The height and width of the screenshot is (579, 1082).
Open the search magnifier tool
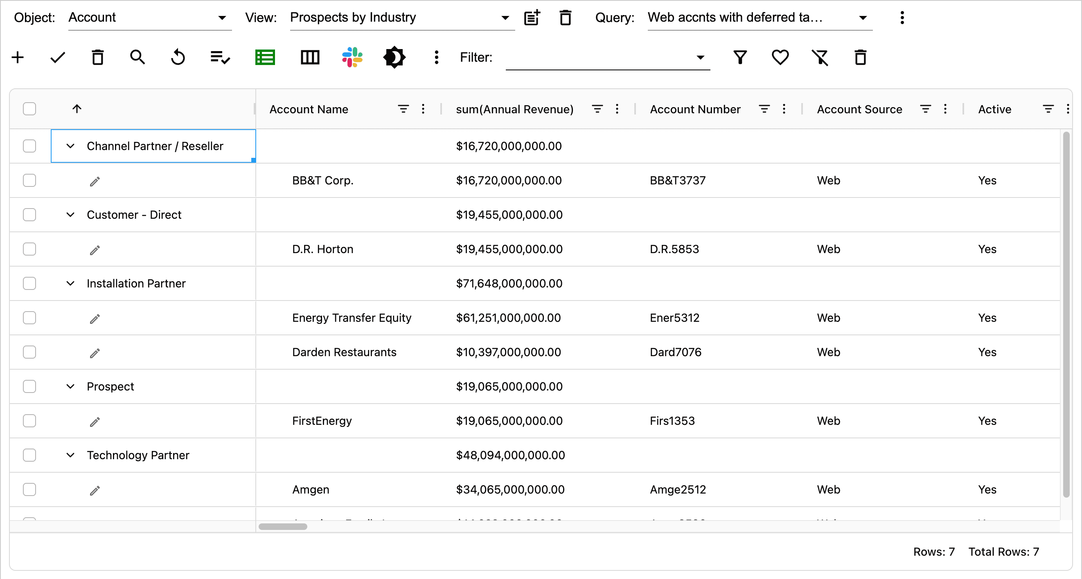tap(138, 58)
